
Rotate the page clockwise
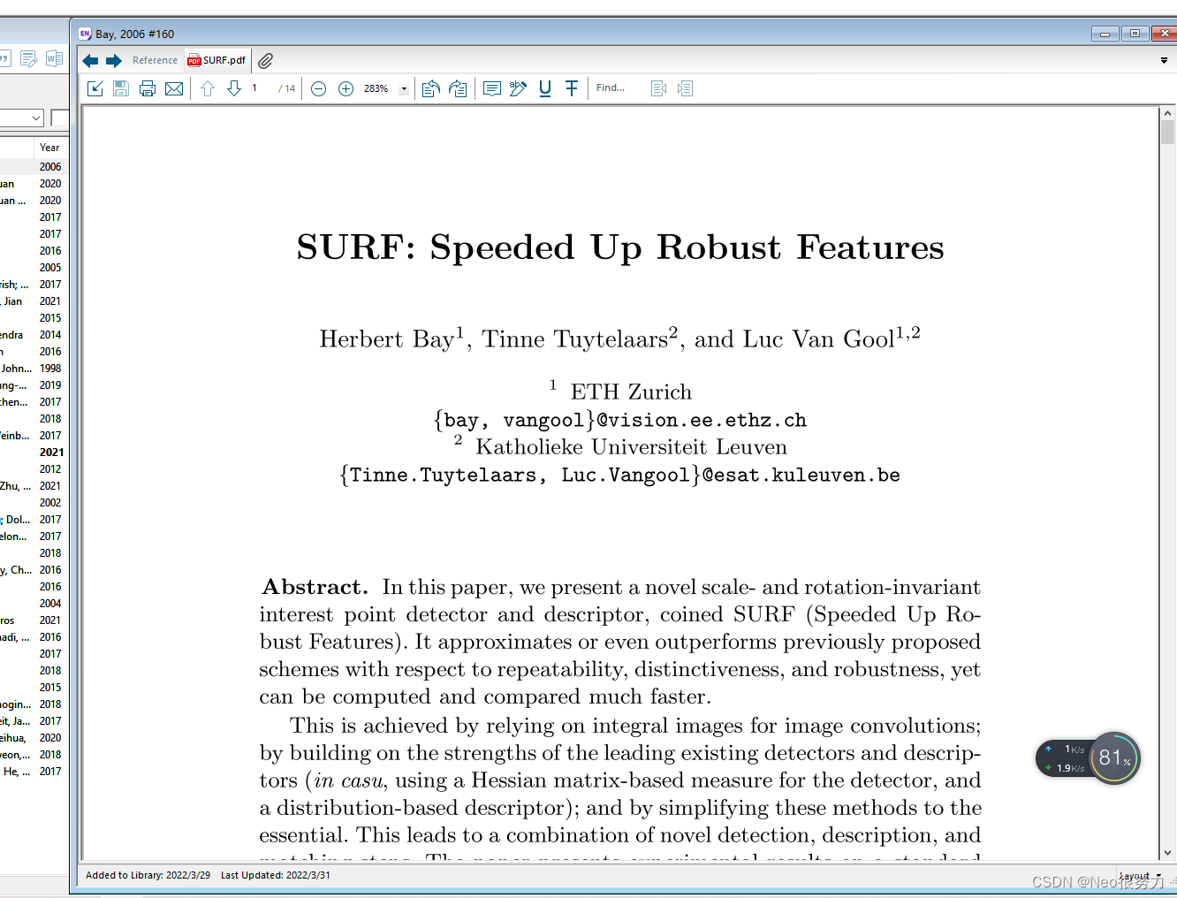[458, 88]
